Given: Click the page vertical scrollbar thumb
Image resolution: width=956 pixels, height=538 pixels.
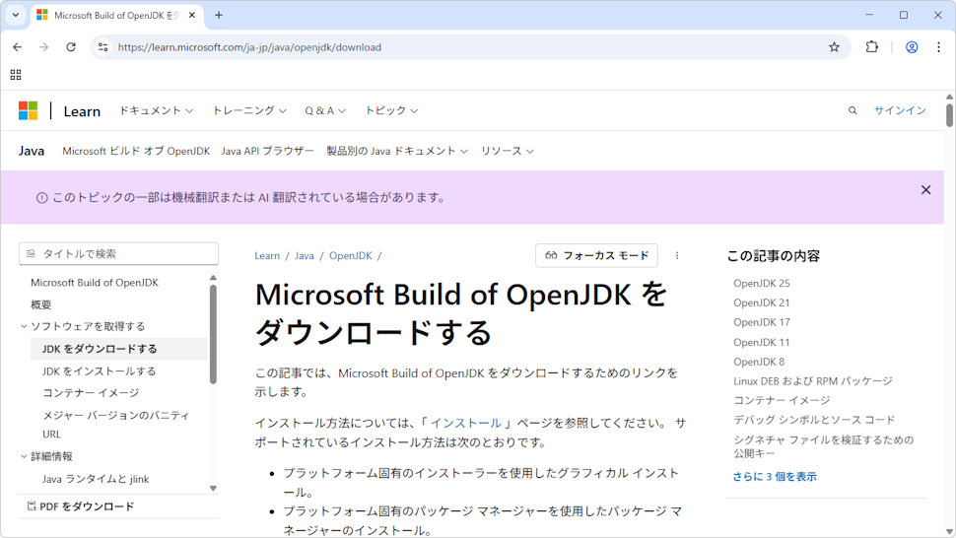Looking at the screenshot, I should (949, 114).
